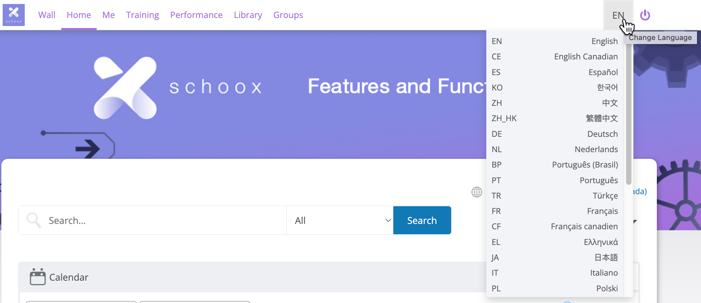Open the Performance menu
Screen dimensions: 701x303
(x=196, y=15)
